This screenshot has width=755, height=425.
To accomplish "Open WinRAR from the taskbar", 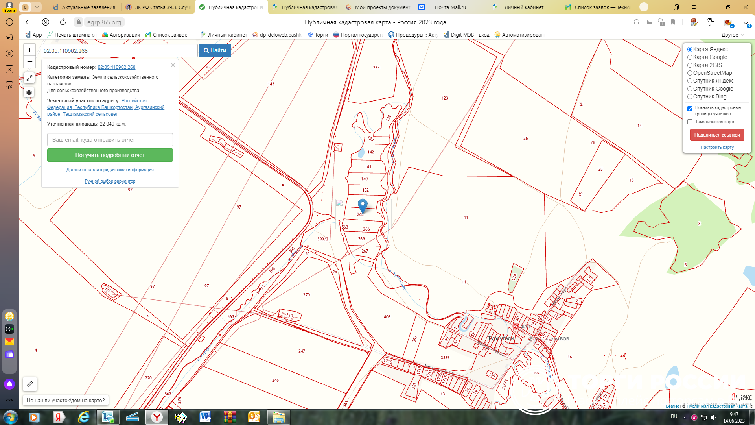I will 230,417.
